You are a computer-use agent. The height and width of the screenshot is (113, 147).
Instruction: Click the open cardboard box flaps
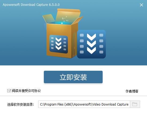[x=63, y=16]
